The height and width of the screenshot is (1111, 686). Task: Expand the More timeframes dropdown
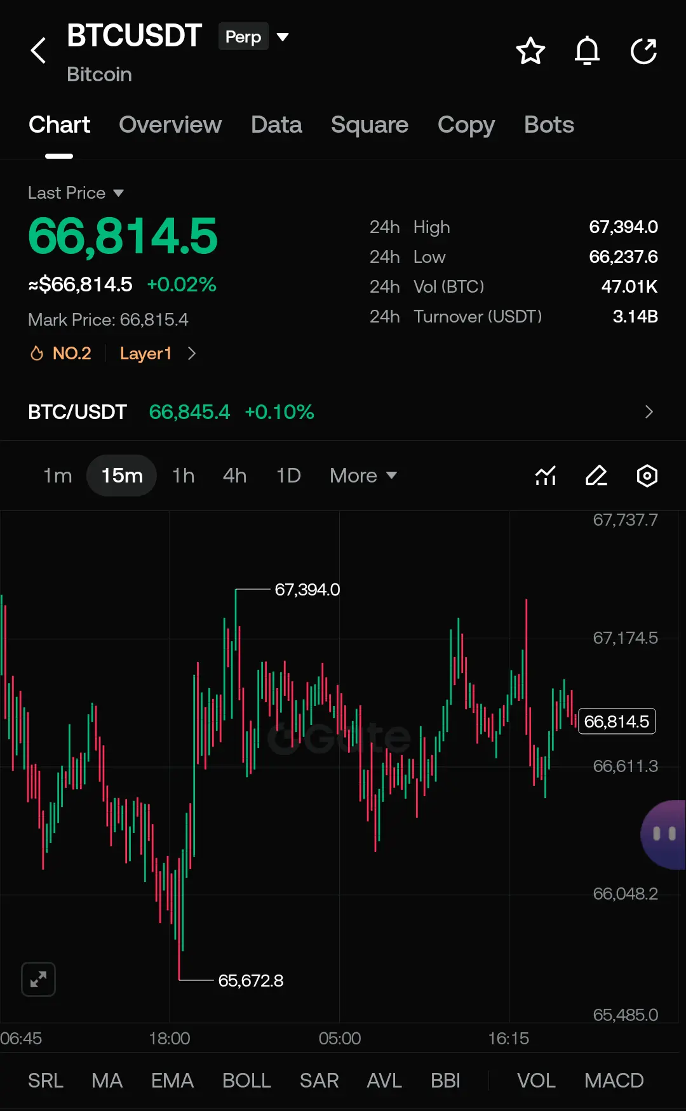coord(363,476)
